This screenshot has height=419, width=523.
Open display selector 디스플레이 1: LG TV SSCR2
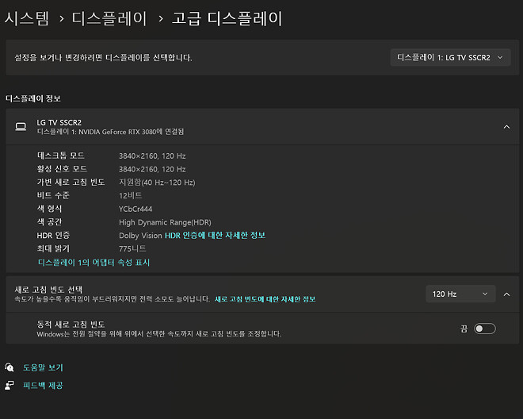(x=450, y=57)
